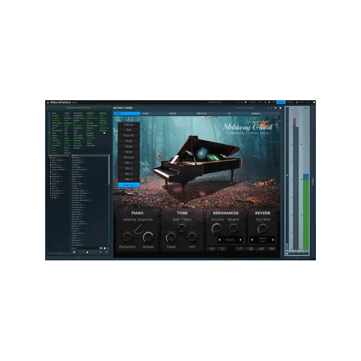The height and width of the screenshot is (361, 361).
Task: Select the Ground microphone preset
Action: pyautogui.click(x=129, y=157)
